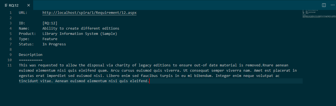Image resolution: width=336 pixels, height=106 pixels.
Task: Select line number 3 in the gutter
Action: [11, 23]
